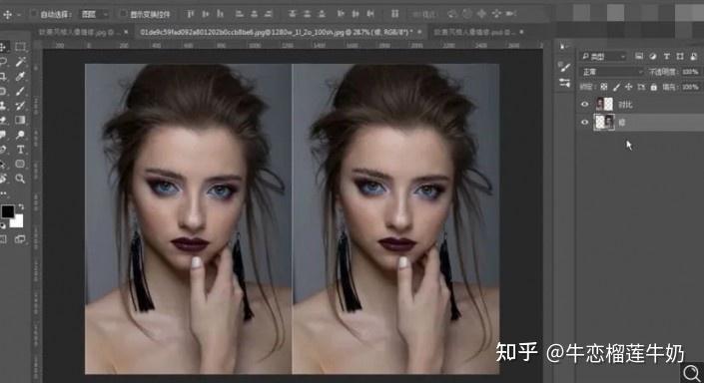Select the Magic Wand tool
Screen dimensions: 704x383
coord(20,62)
